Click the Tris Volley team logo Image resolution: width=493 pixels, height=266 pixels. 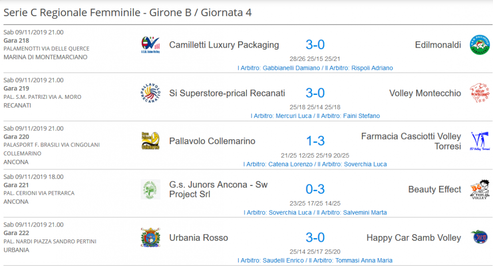pos(479,189)
